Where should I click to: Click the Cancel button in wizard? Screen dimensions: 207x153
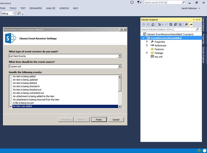pos(116,120)
